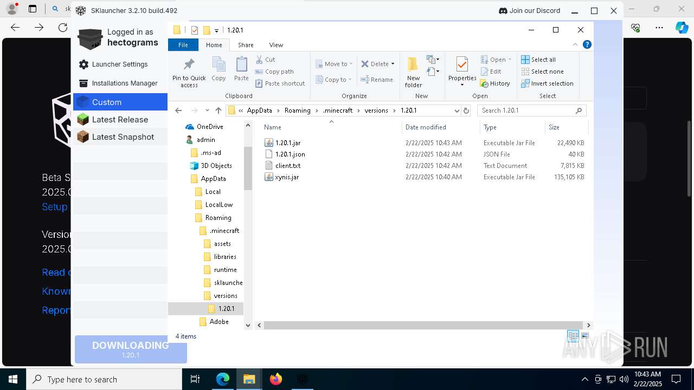Switch to large icons view button

pos(585,336)
